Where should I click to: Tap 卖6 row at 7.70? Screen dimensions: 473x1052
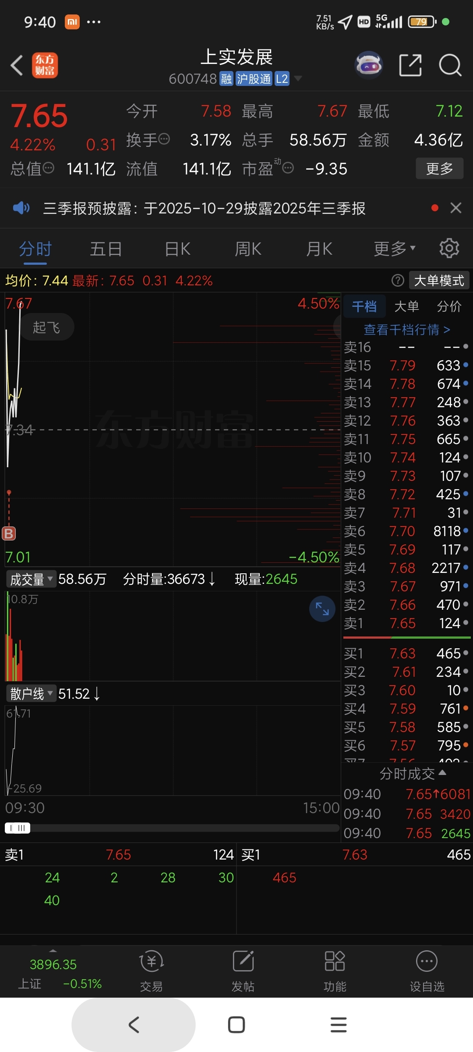click(x=407, y=531)
